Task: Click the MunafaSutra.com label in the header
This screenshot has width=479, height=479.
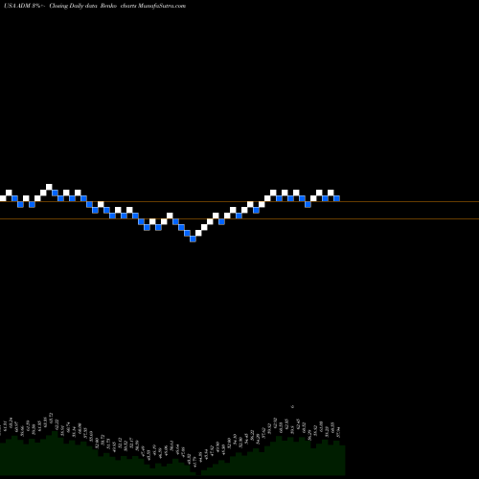Action: click(162, 6)
